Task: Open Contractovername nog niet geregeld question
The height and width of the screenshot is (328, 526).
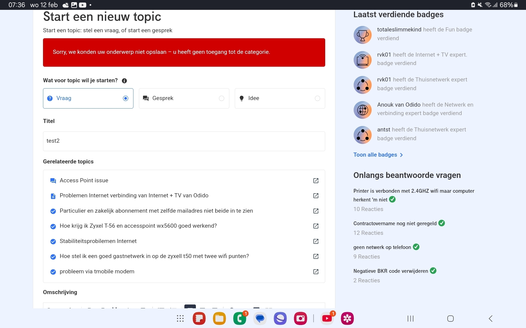Action: tap(395, 223)
